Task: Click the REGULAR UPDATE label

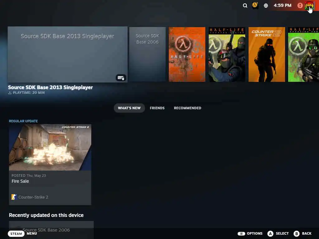Action: [x=23, y=121]
